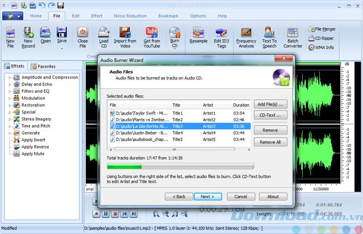Viewport: 363px width, 234px height.
Task: Click quick access save disk icon
Action: [61, 5]
